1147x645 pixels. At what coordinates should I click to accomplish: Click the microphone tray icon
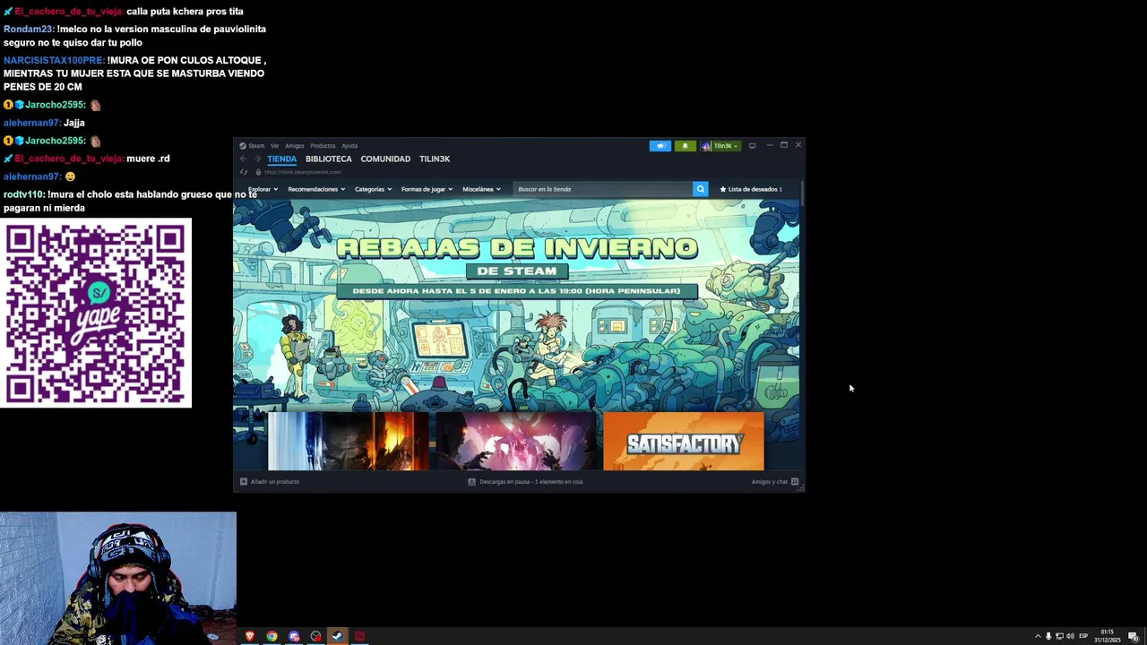coord(1048,636)
